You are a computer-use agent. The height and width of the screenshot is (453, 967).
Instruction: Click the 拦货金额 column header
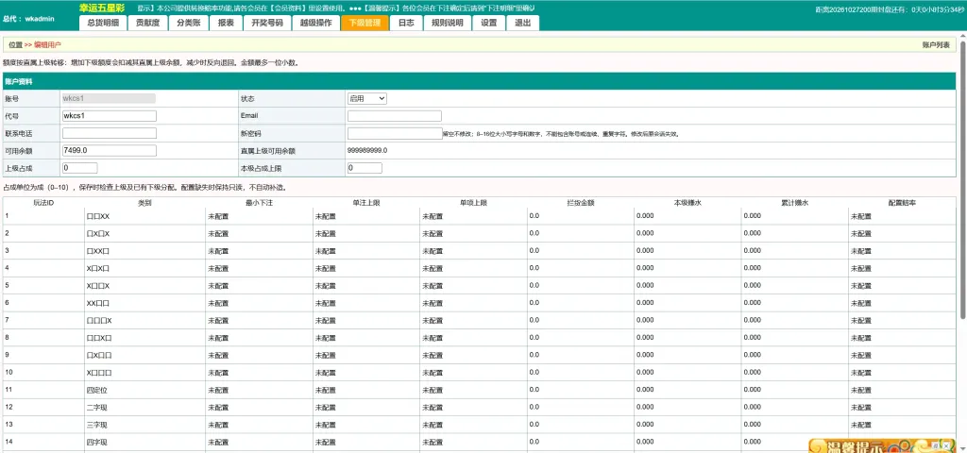click(580, 202)
